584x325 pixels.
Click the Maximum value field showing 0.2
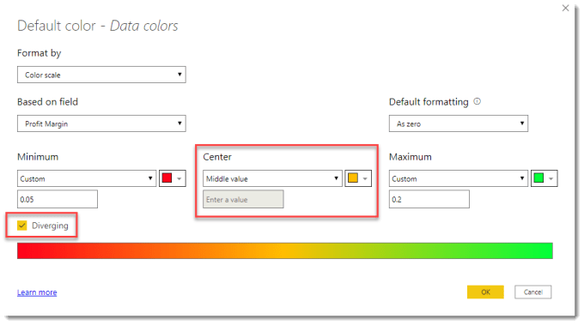[429, 199]
